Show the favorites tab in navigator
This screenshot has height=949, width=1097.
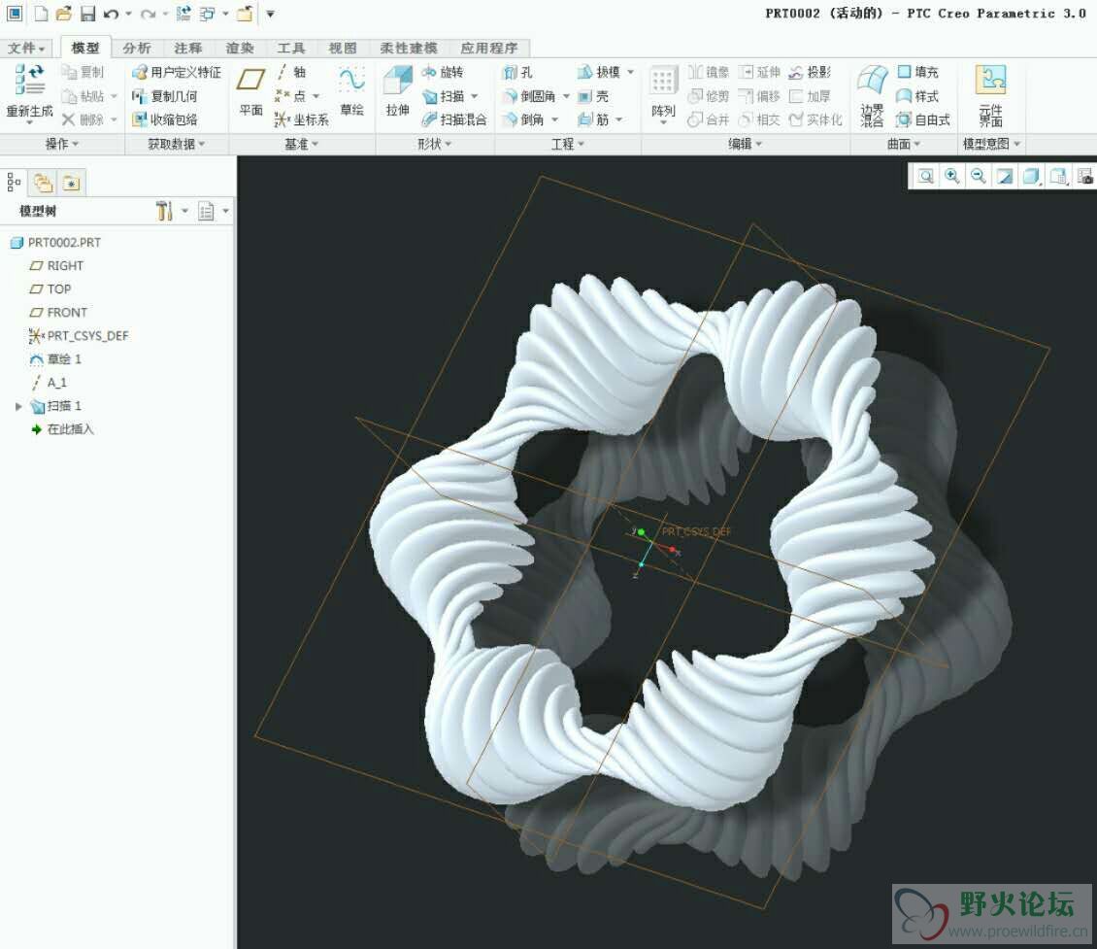point(72,183)
